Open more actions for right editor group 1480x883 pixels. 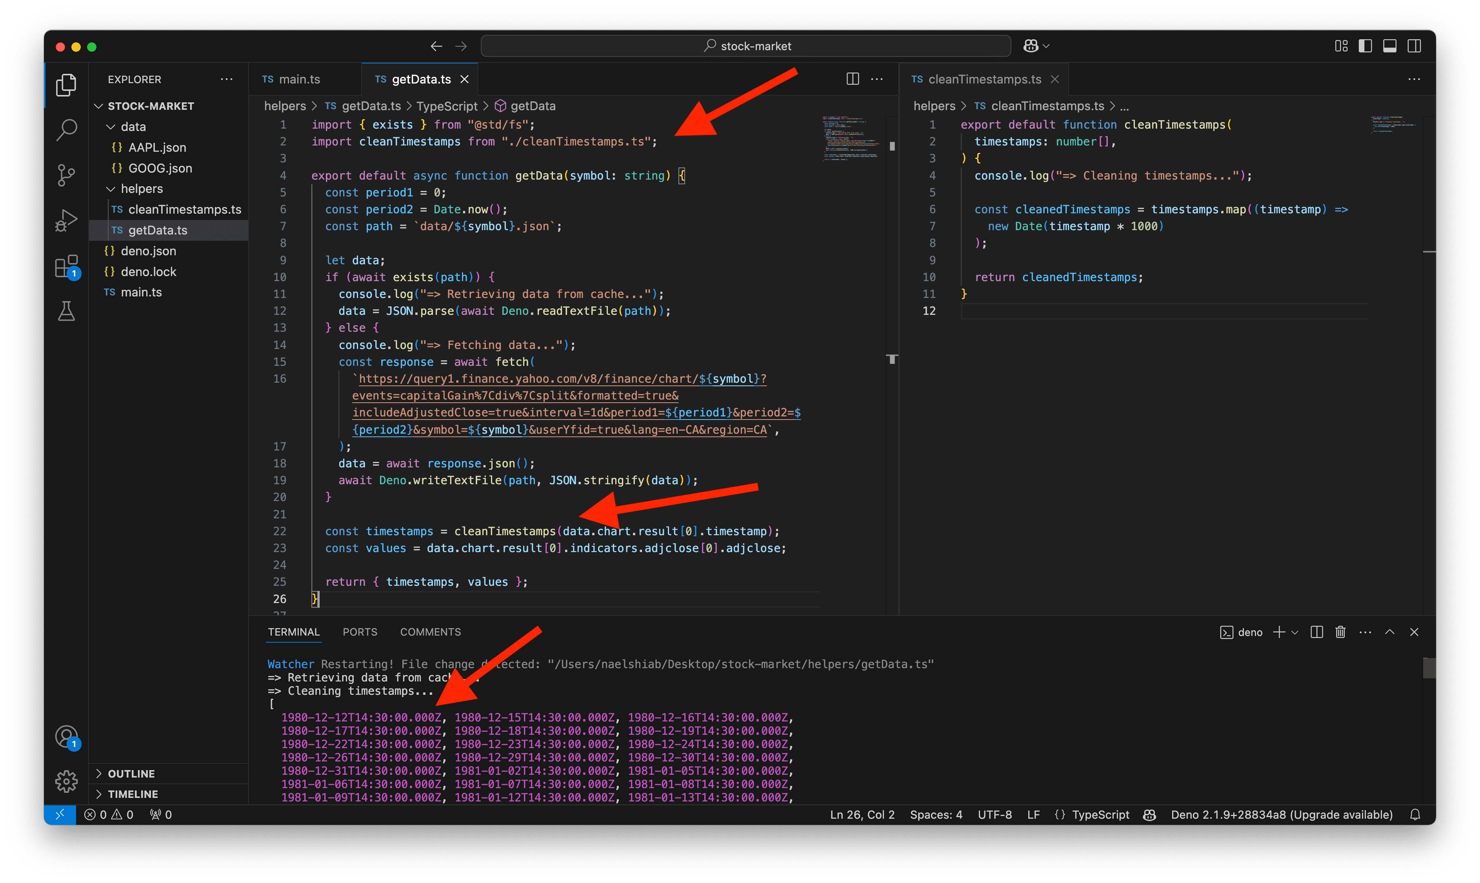coord(1414,78)
